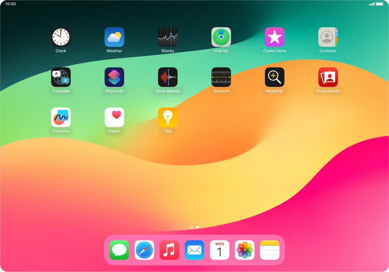This screenshot has width=389, height=272.
Task: Launch the Freeform whiteboard app
Action: [x=61, y=117]
